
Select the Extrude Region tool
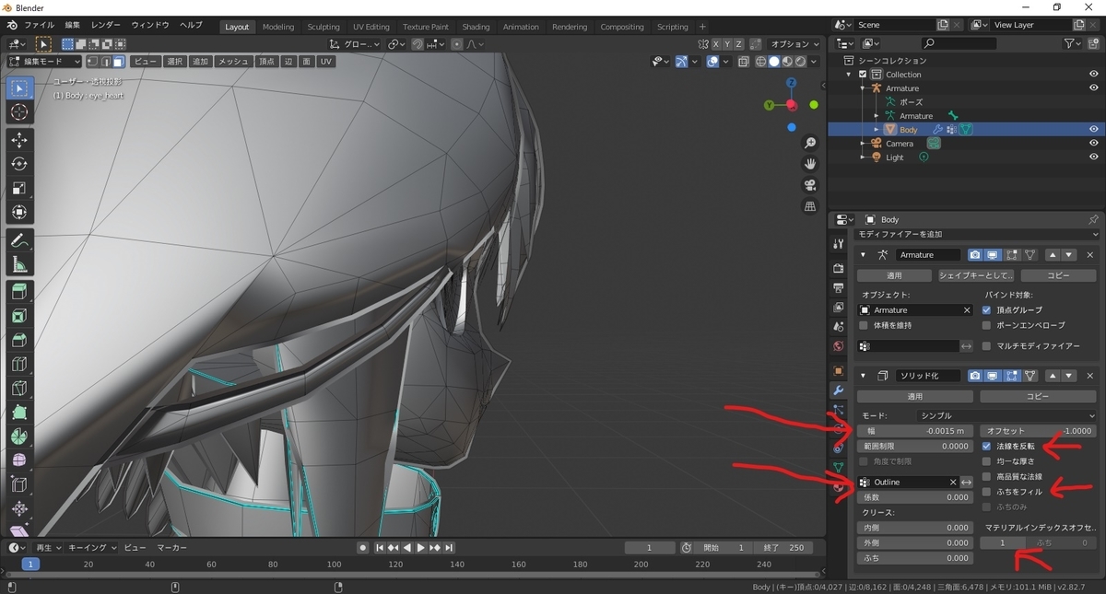click(x=19, y=292)
